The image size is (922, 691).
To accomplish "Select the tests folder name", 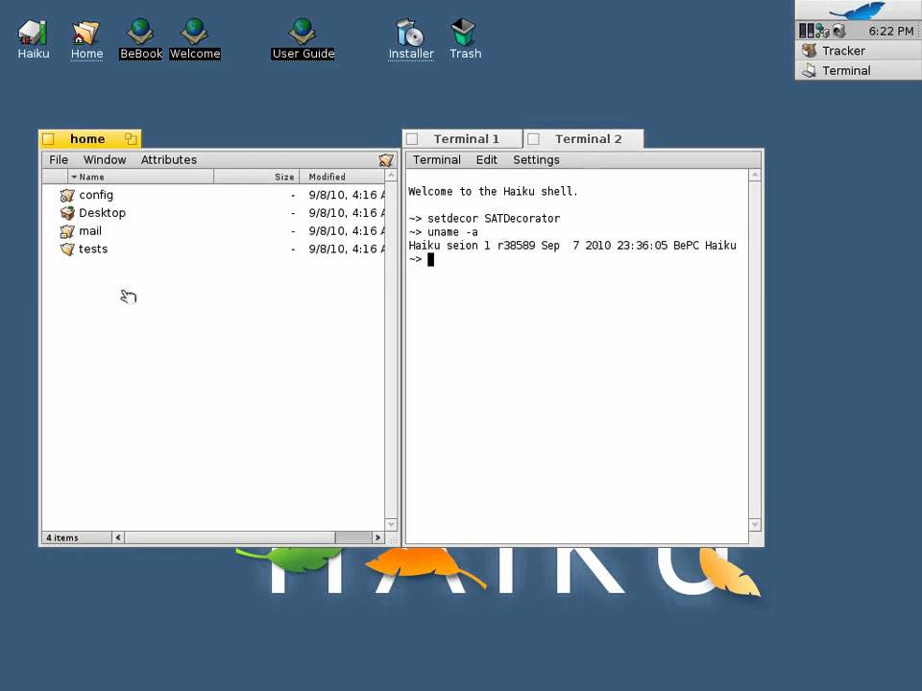I will tap(93, 250).
